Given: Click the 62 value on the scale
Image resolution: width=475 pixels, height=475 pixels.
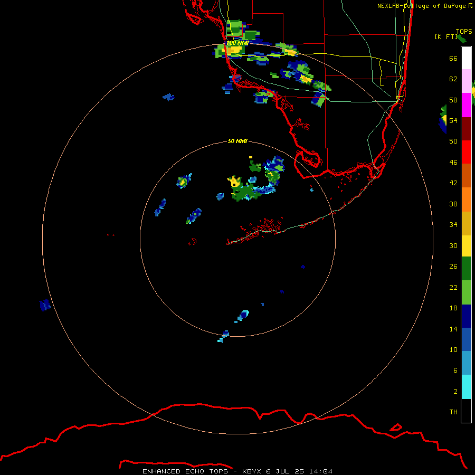Looking at the screenshot, I should (453, 79).
